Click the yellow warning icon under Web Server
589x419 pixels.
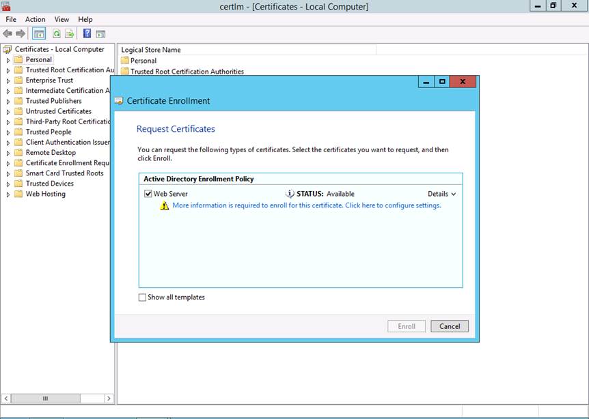click(164, 205)
